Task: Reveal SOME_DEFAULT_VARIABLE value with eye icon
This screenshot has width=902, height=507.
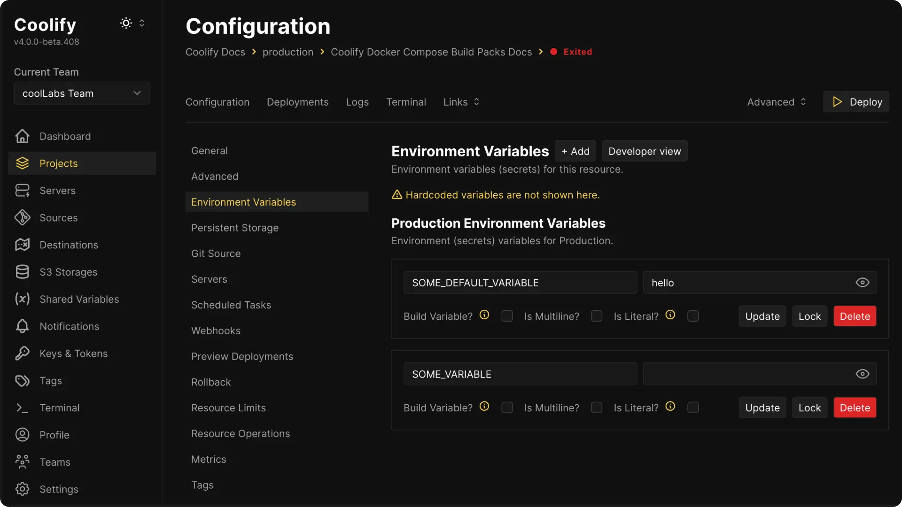Action: (862, 283)
